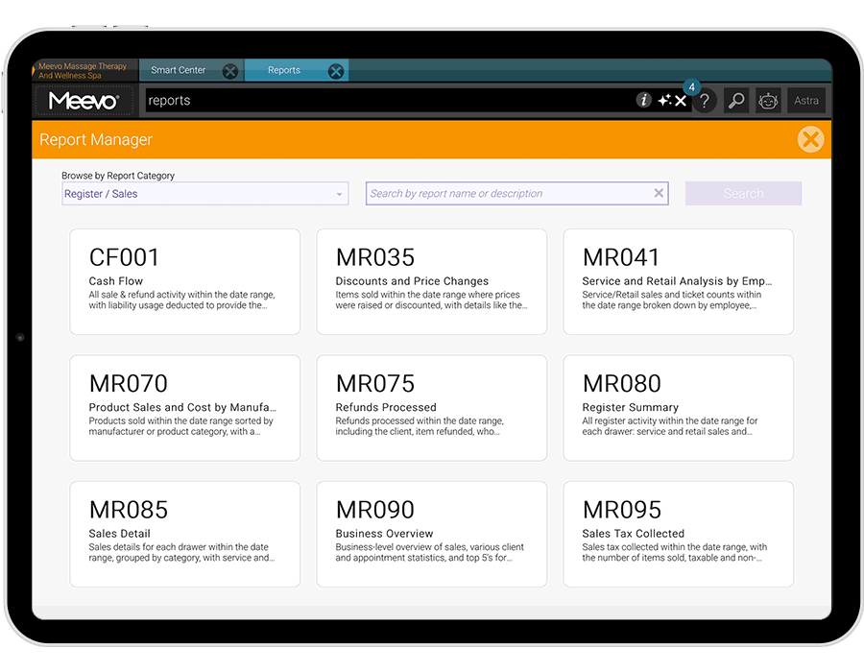Close the Report Manager panel

pos(810,139)
